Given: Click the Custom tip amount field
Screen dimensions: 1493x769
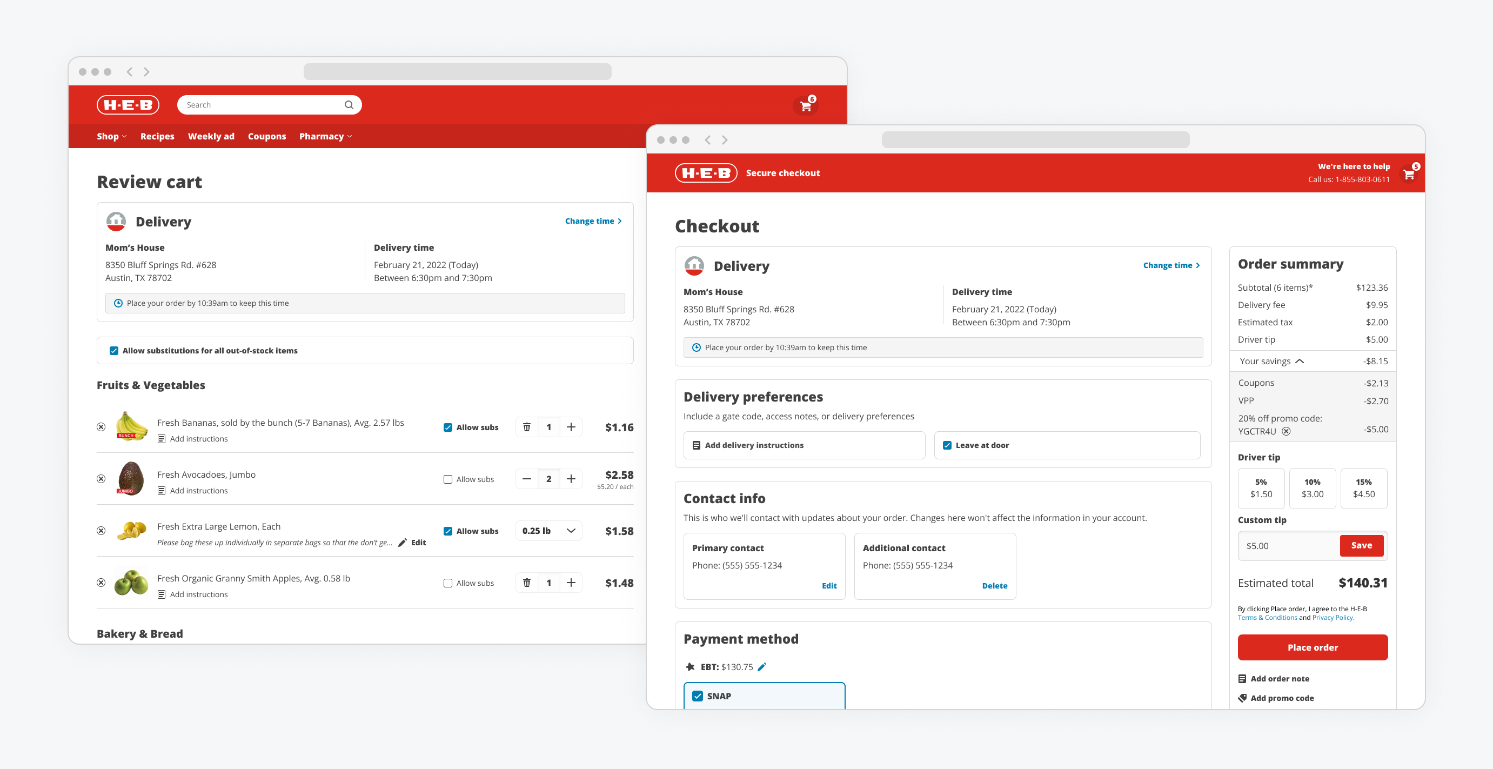Looking at the screenshot, I should 1288,545.
